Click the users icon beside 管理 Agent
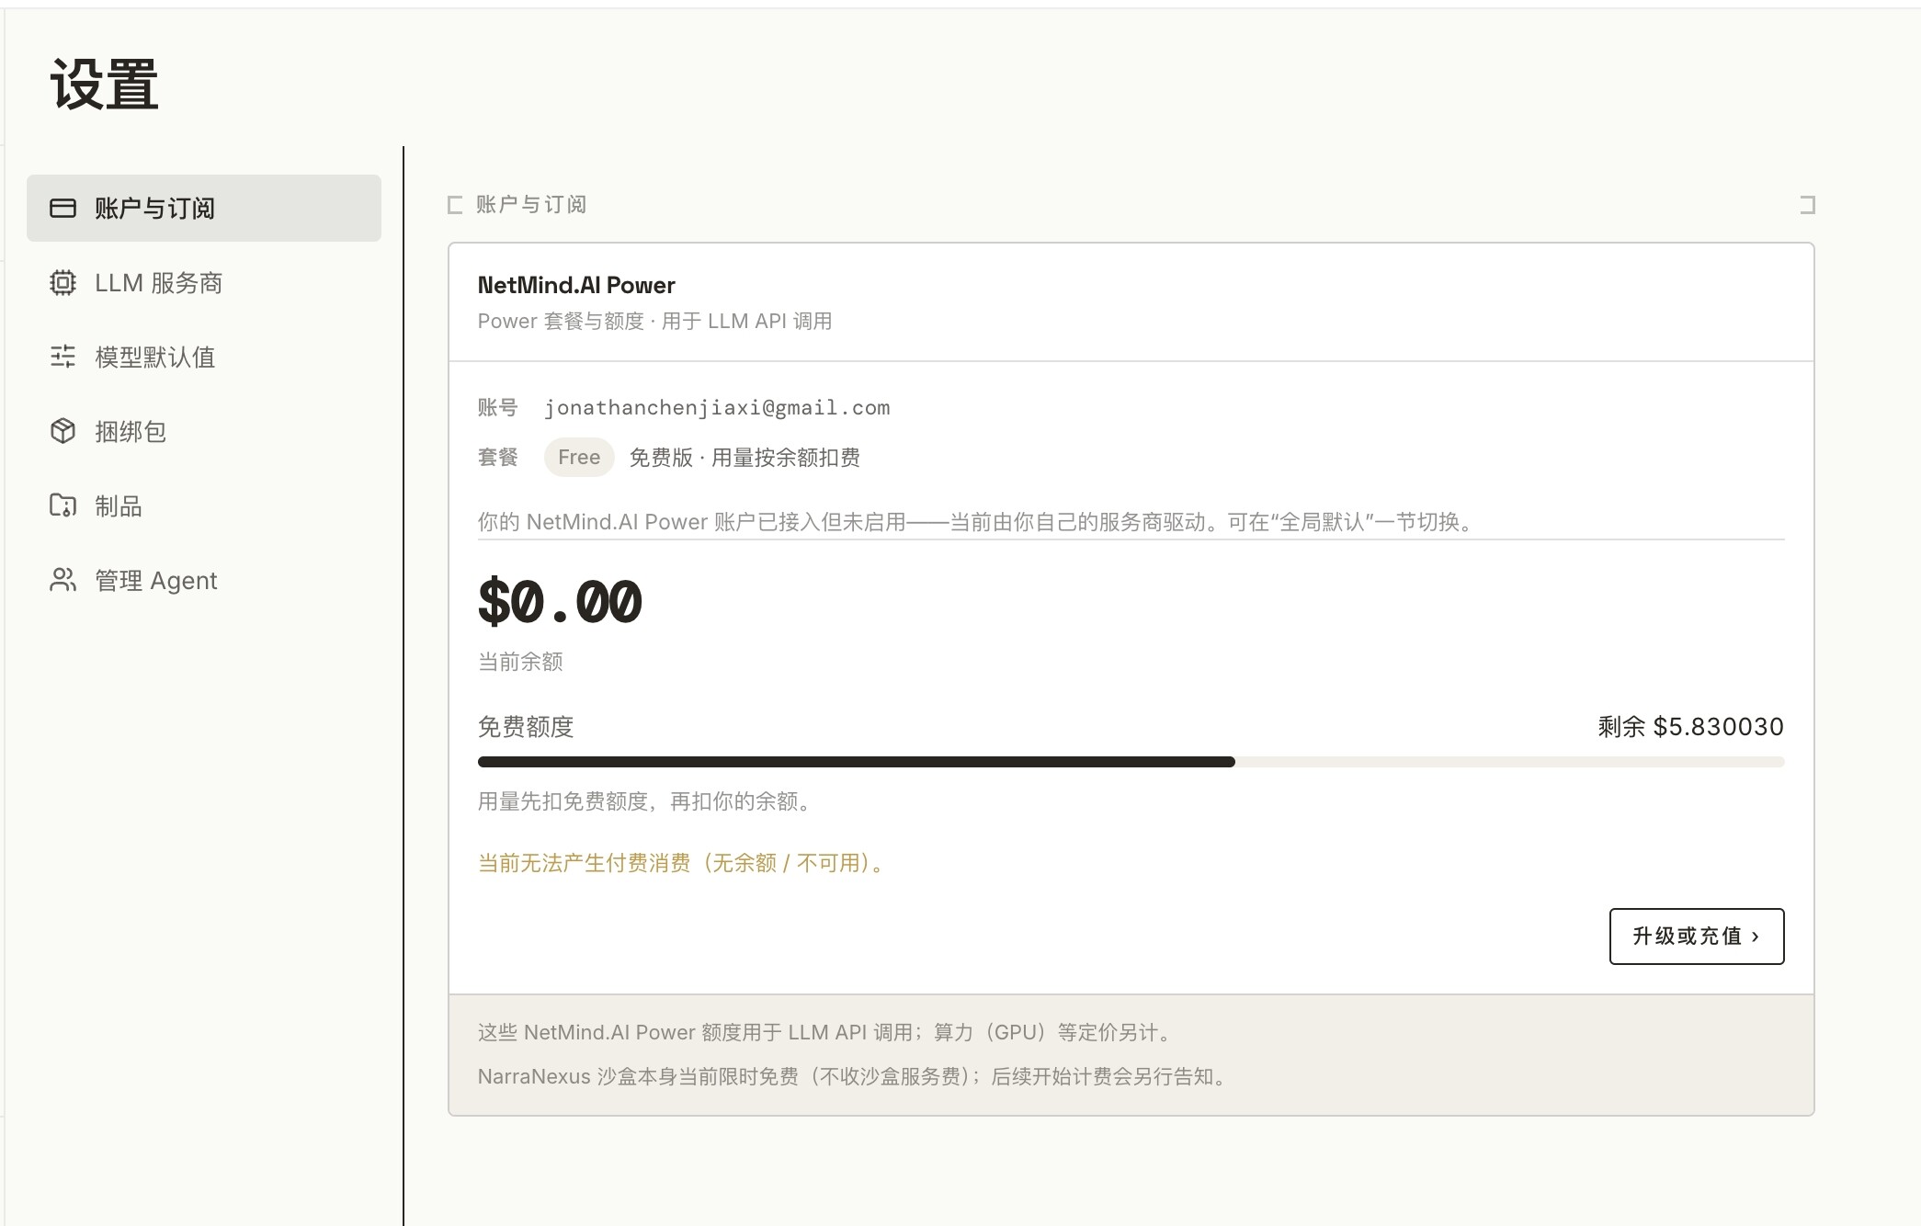Image resolution: width=1921 pixels, height=1226 pixels. 63,580
